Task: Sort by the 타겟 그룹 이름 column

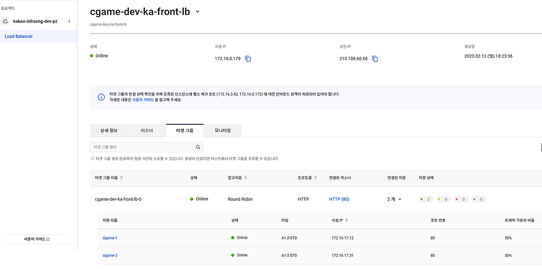Action: coord(121,178)
